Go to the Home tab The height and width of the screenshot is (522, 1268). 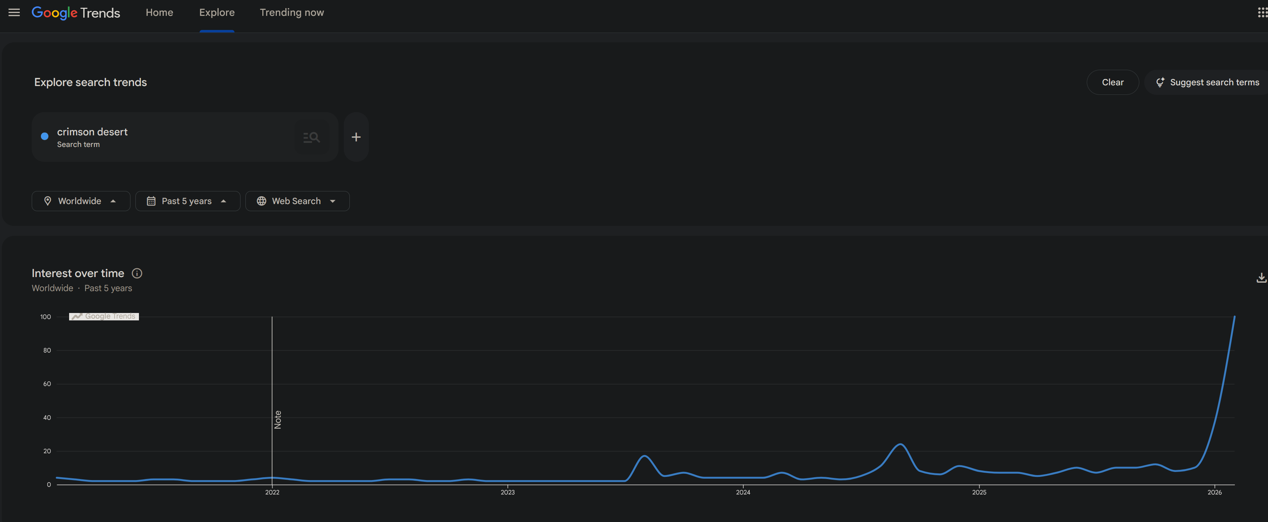(159, 12)
